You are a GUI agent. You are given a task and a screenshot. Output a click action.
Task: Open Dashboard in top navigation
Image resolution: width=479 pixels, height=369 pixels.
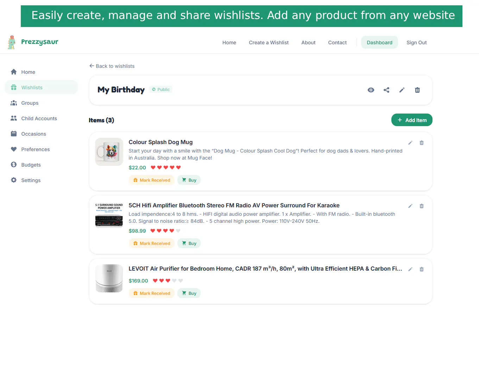(379, 42)
